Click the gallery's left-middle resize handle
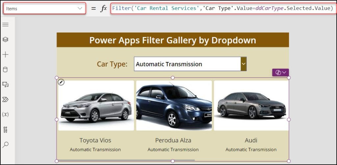Image resolution: width=337 pixels, height=165 pixels. [x=57, y=119]
